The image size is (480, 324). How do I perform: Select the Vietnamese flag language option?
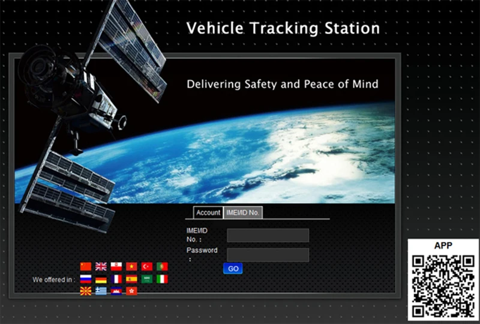click(x=131, y=266)
